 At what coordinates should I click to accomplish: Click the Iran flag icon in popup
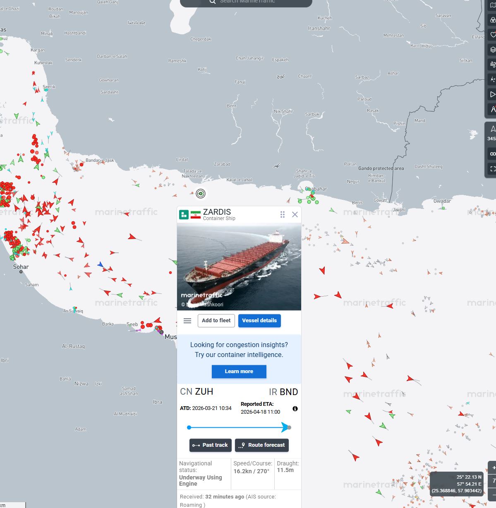coord(196,215)
